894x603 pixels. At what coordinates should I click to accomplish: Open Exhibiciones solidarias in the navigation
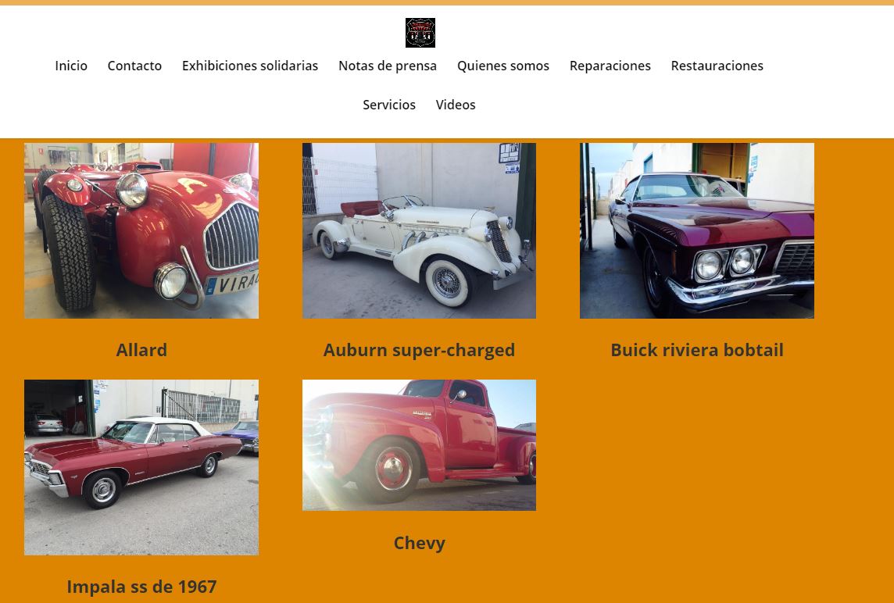[250, 66]
